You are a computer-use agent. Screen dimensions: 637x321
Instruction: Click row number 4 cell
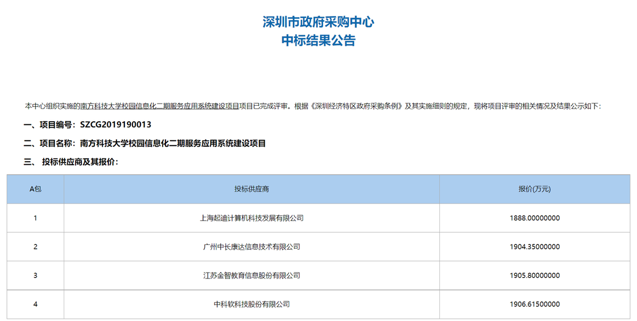pyautogui.click(x=35, y=305)
